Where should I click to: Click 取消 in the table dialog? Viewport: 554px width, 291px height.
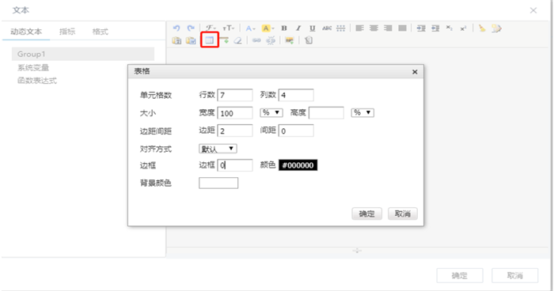pyautogui.click(x=403, y=214)
